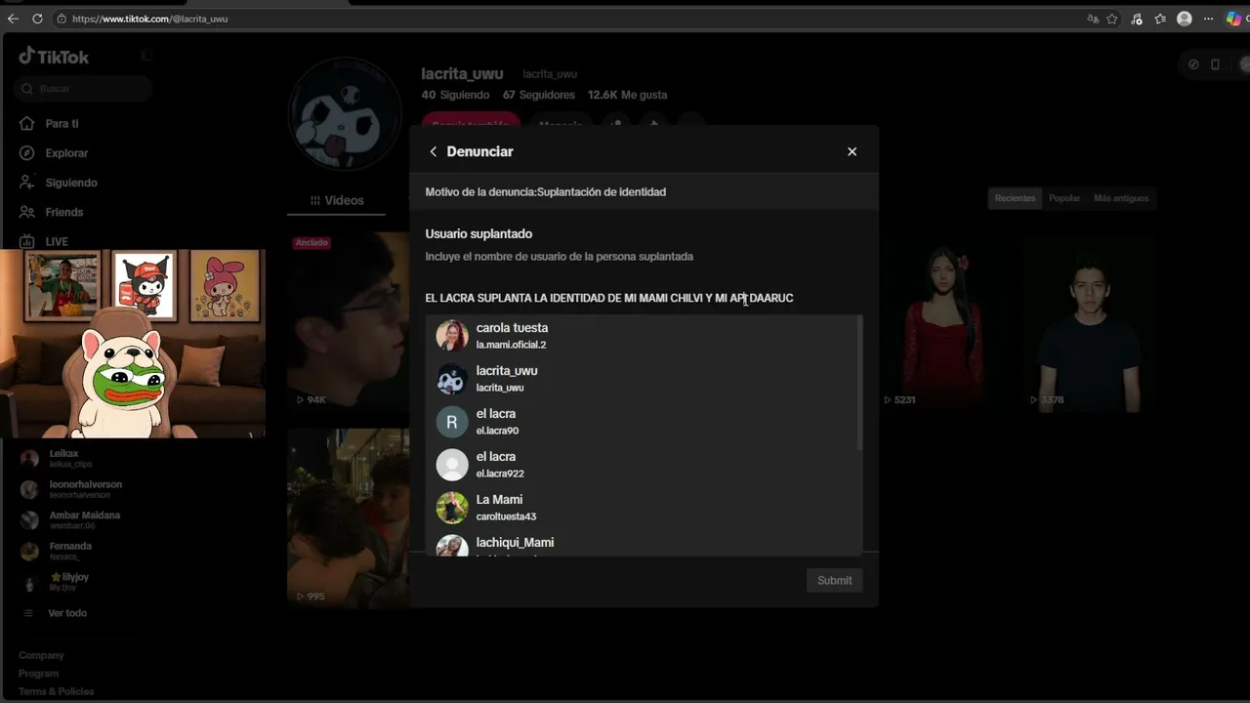Open the Explorar compass icon

tap(27, 153)
